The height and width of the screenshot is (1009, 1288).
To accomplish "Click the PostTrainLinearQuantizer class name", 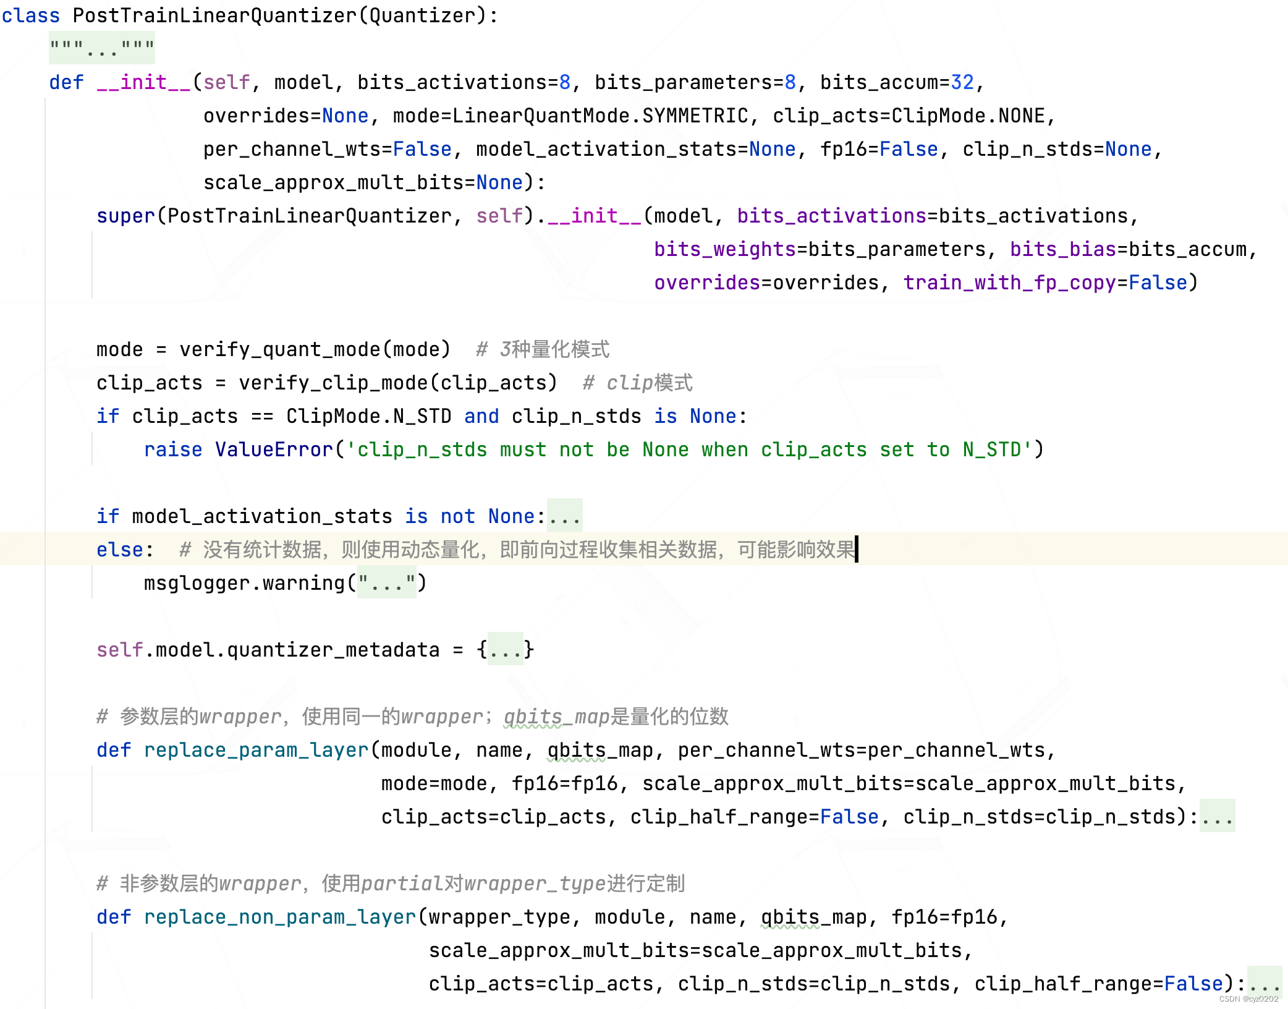I will pos(214,15).
